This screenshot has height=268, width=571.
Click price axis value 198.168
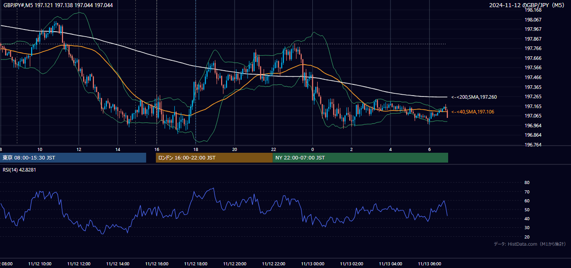click(533, 10)
